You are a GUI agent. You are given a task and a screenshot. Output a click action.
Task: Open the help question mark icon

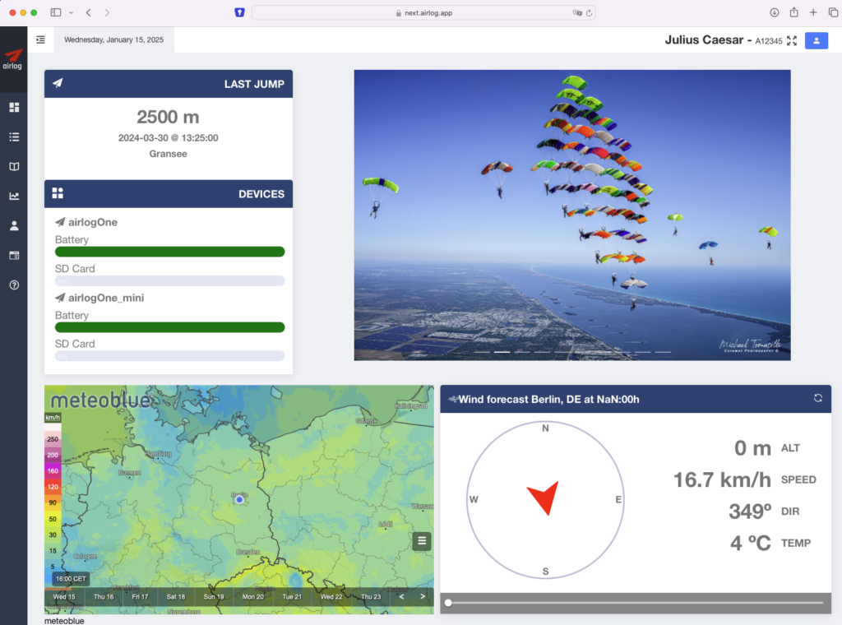click(x=14, y=285)
